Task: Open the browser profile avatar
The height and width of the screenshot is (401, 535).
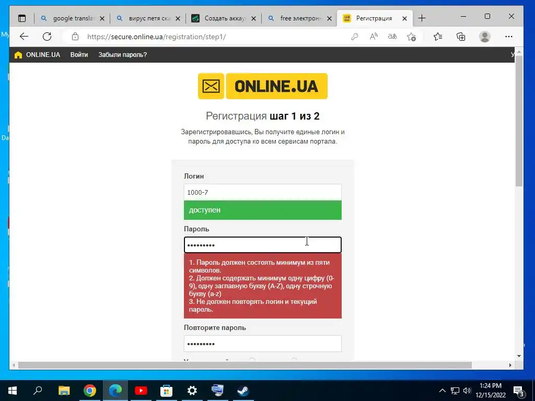Action: pos(484,37)
